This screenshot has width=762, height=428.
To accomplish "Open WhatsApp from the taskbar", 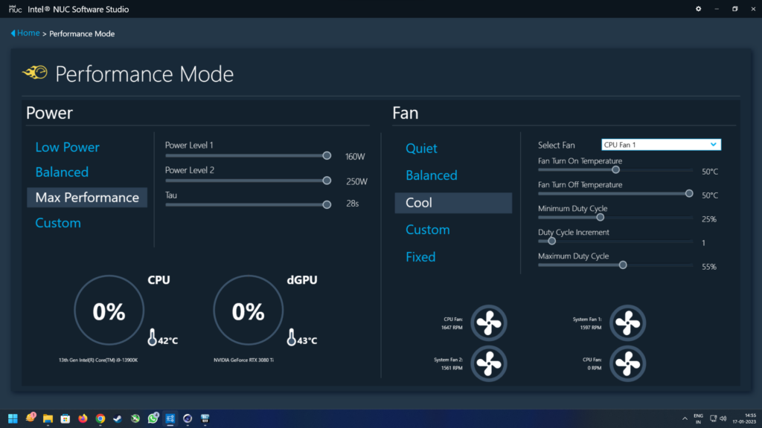I will tap(153, 418).
